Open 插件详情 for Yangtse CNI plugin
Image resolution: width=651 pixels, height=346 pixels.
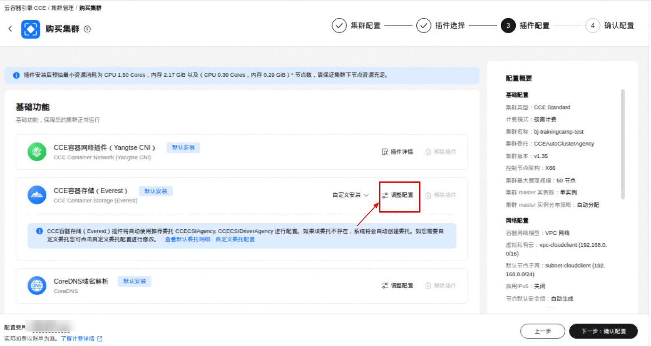[x=397, y=152]
